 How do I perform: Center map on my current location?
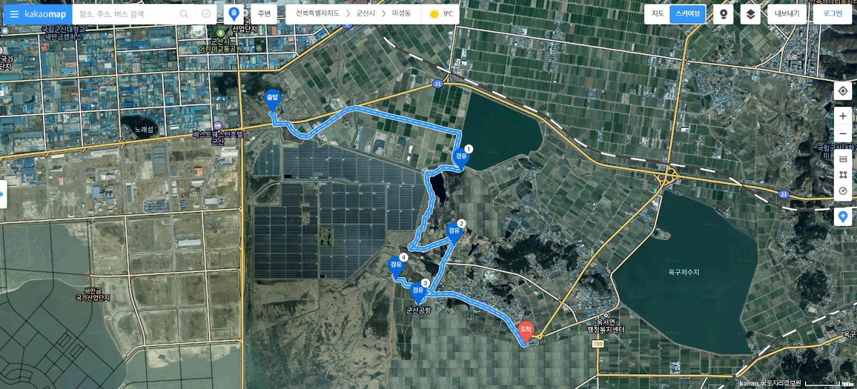pos(843,91)
